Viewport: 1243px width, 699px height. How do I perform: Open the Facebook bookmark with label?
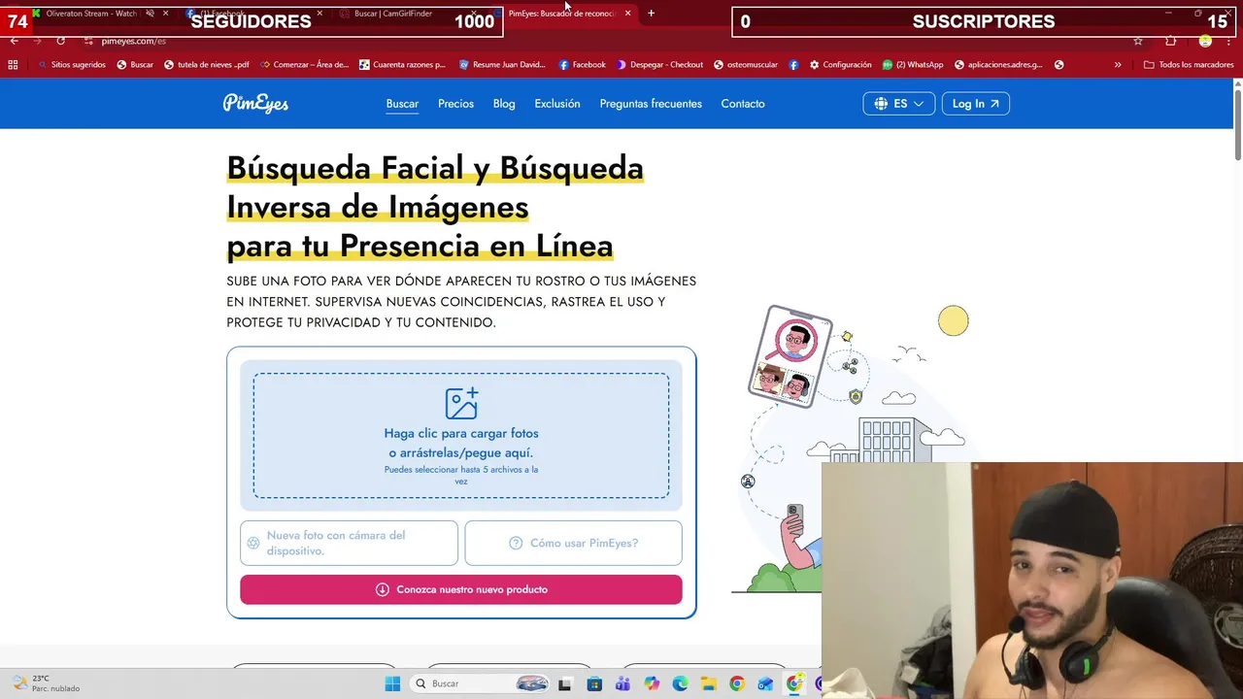[583, 64]
